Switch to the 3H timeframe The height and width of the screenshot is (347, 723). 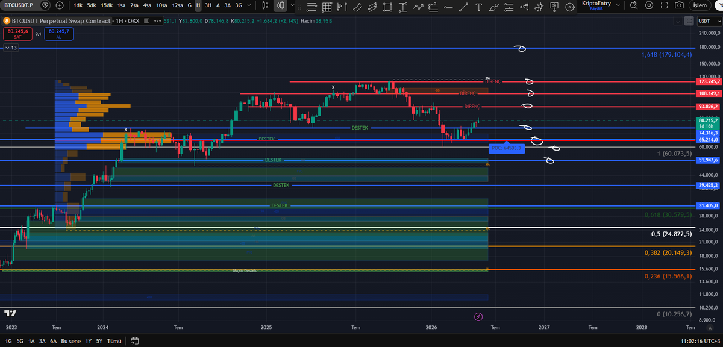click(x=208, y=5)
